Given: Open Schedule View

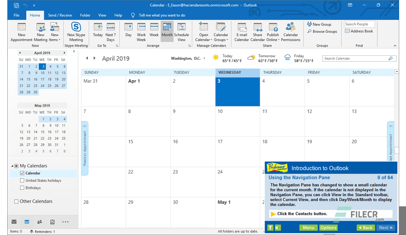Looking at the screenshot, I should click(181, 32).
